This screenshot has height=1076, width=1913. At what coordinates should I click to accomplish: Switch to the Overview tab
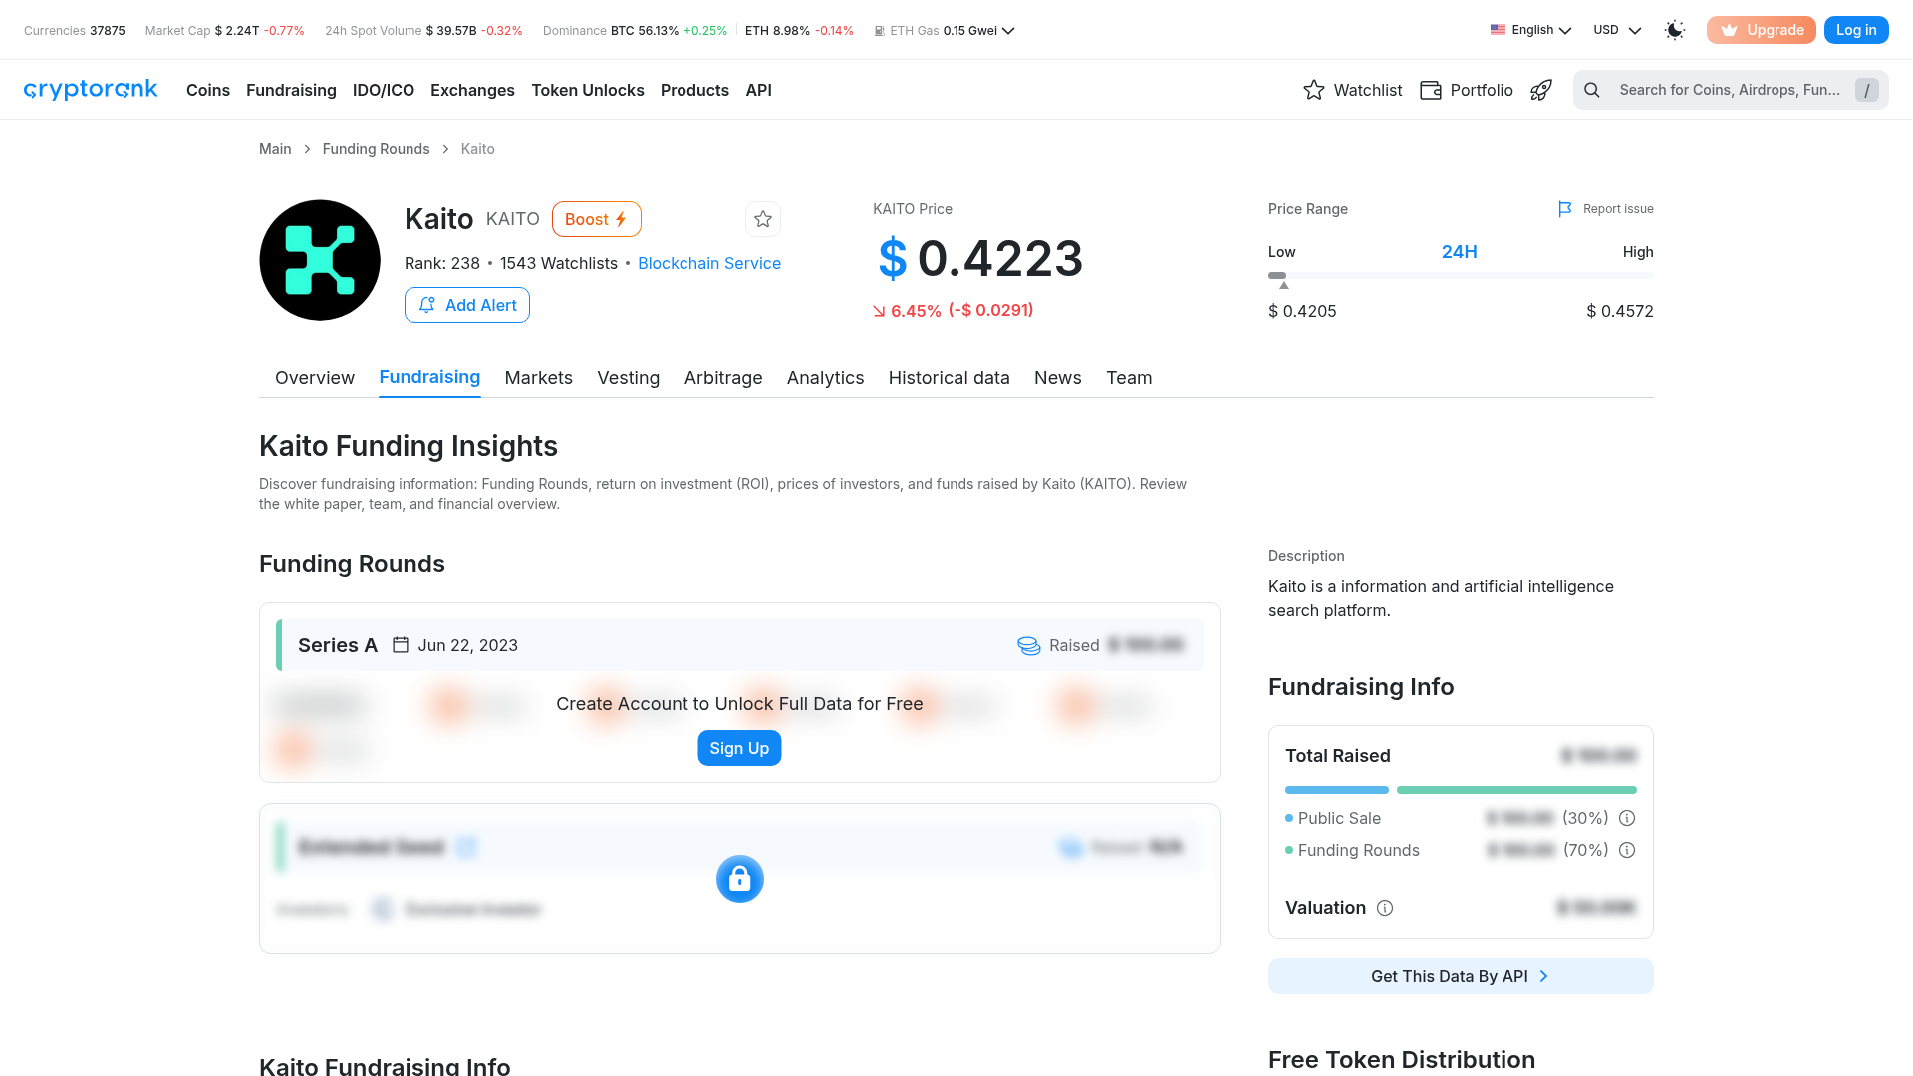[315, 378]
